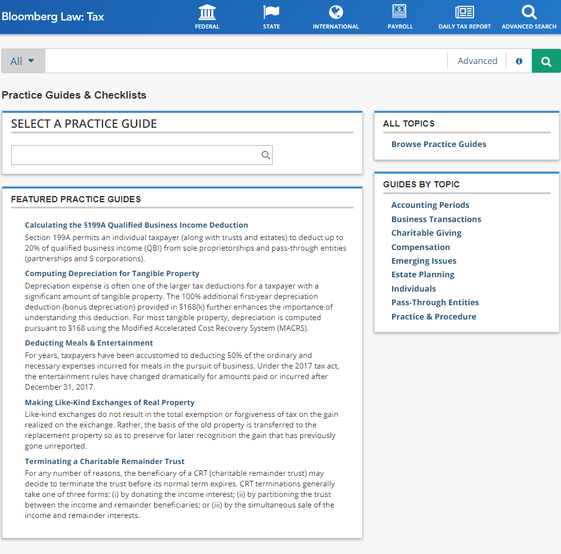Click the search info icon
Screen dimensions: 561x554
[519, 61]
